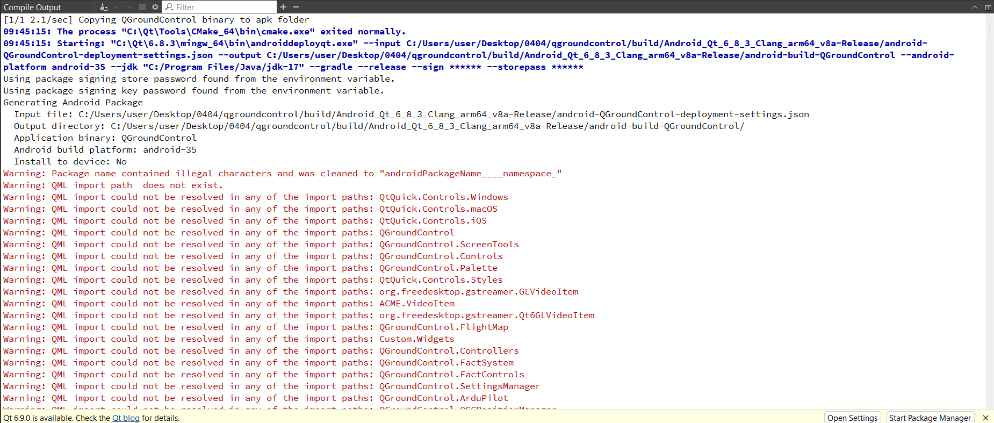994x423 pixels.
Task: Click the QGroundControl.FlightMap warning
Action: [x=256, y=327]
